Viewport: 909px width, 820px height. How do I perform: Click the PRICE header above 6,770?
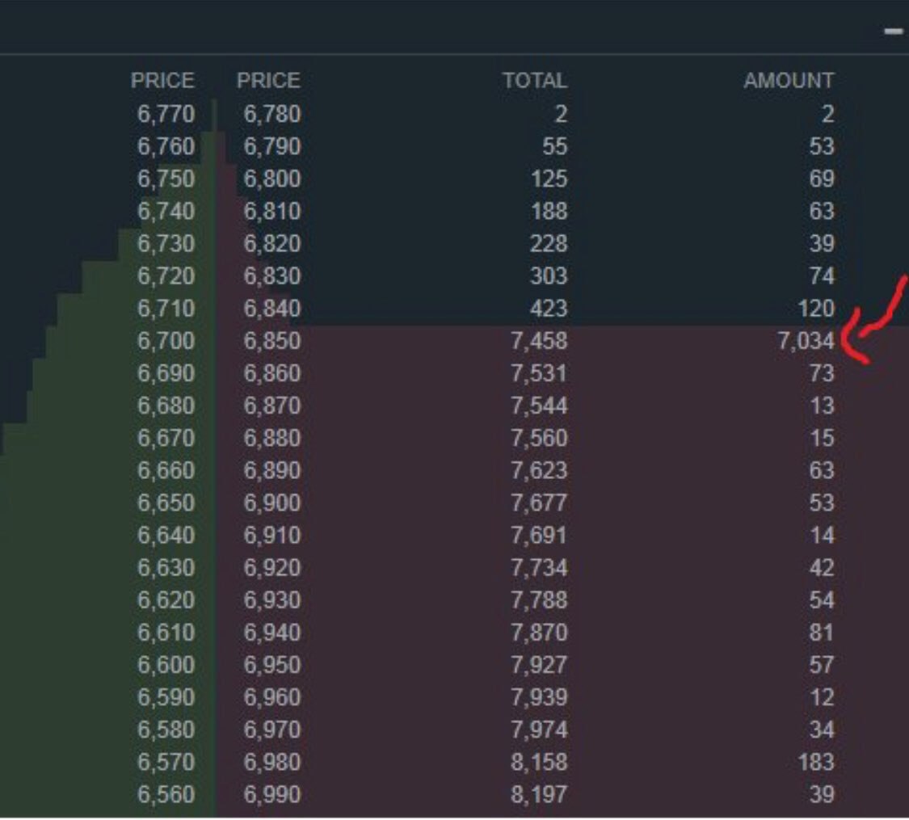pyautogui.click(x=163, y=81)
